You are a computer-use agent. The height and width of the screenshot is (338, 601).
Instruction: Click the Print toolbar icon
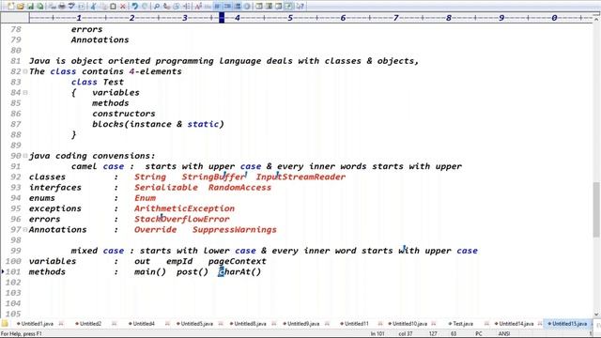[x=61, y=7]
